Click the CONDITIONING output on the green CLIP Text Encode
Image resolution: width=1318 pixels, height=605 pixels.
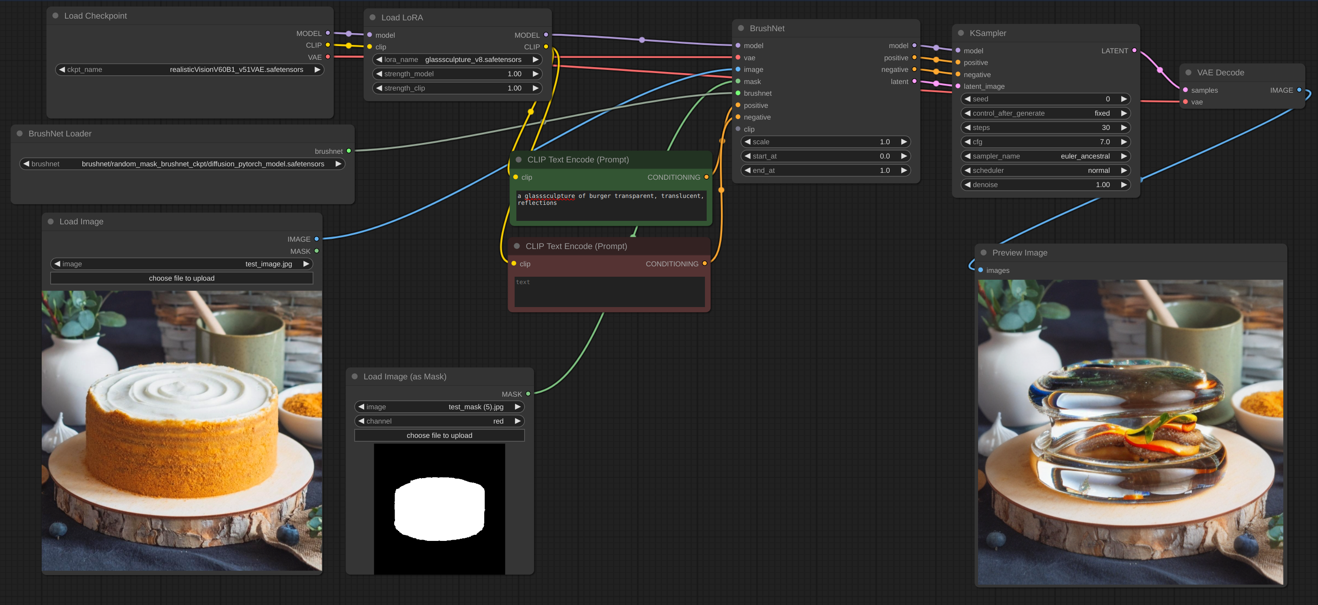707,177
